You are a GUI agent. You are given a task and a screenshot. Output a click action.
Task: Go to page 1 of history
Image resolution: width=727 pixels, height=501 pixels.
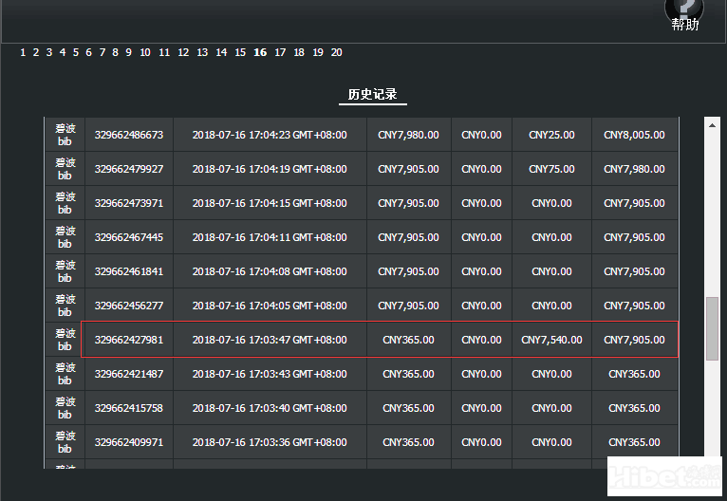click(23, 52)
